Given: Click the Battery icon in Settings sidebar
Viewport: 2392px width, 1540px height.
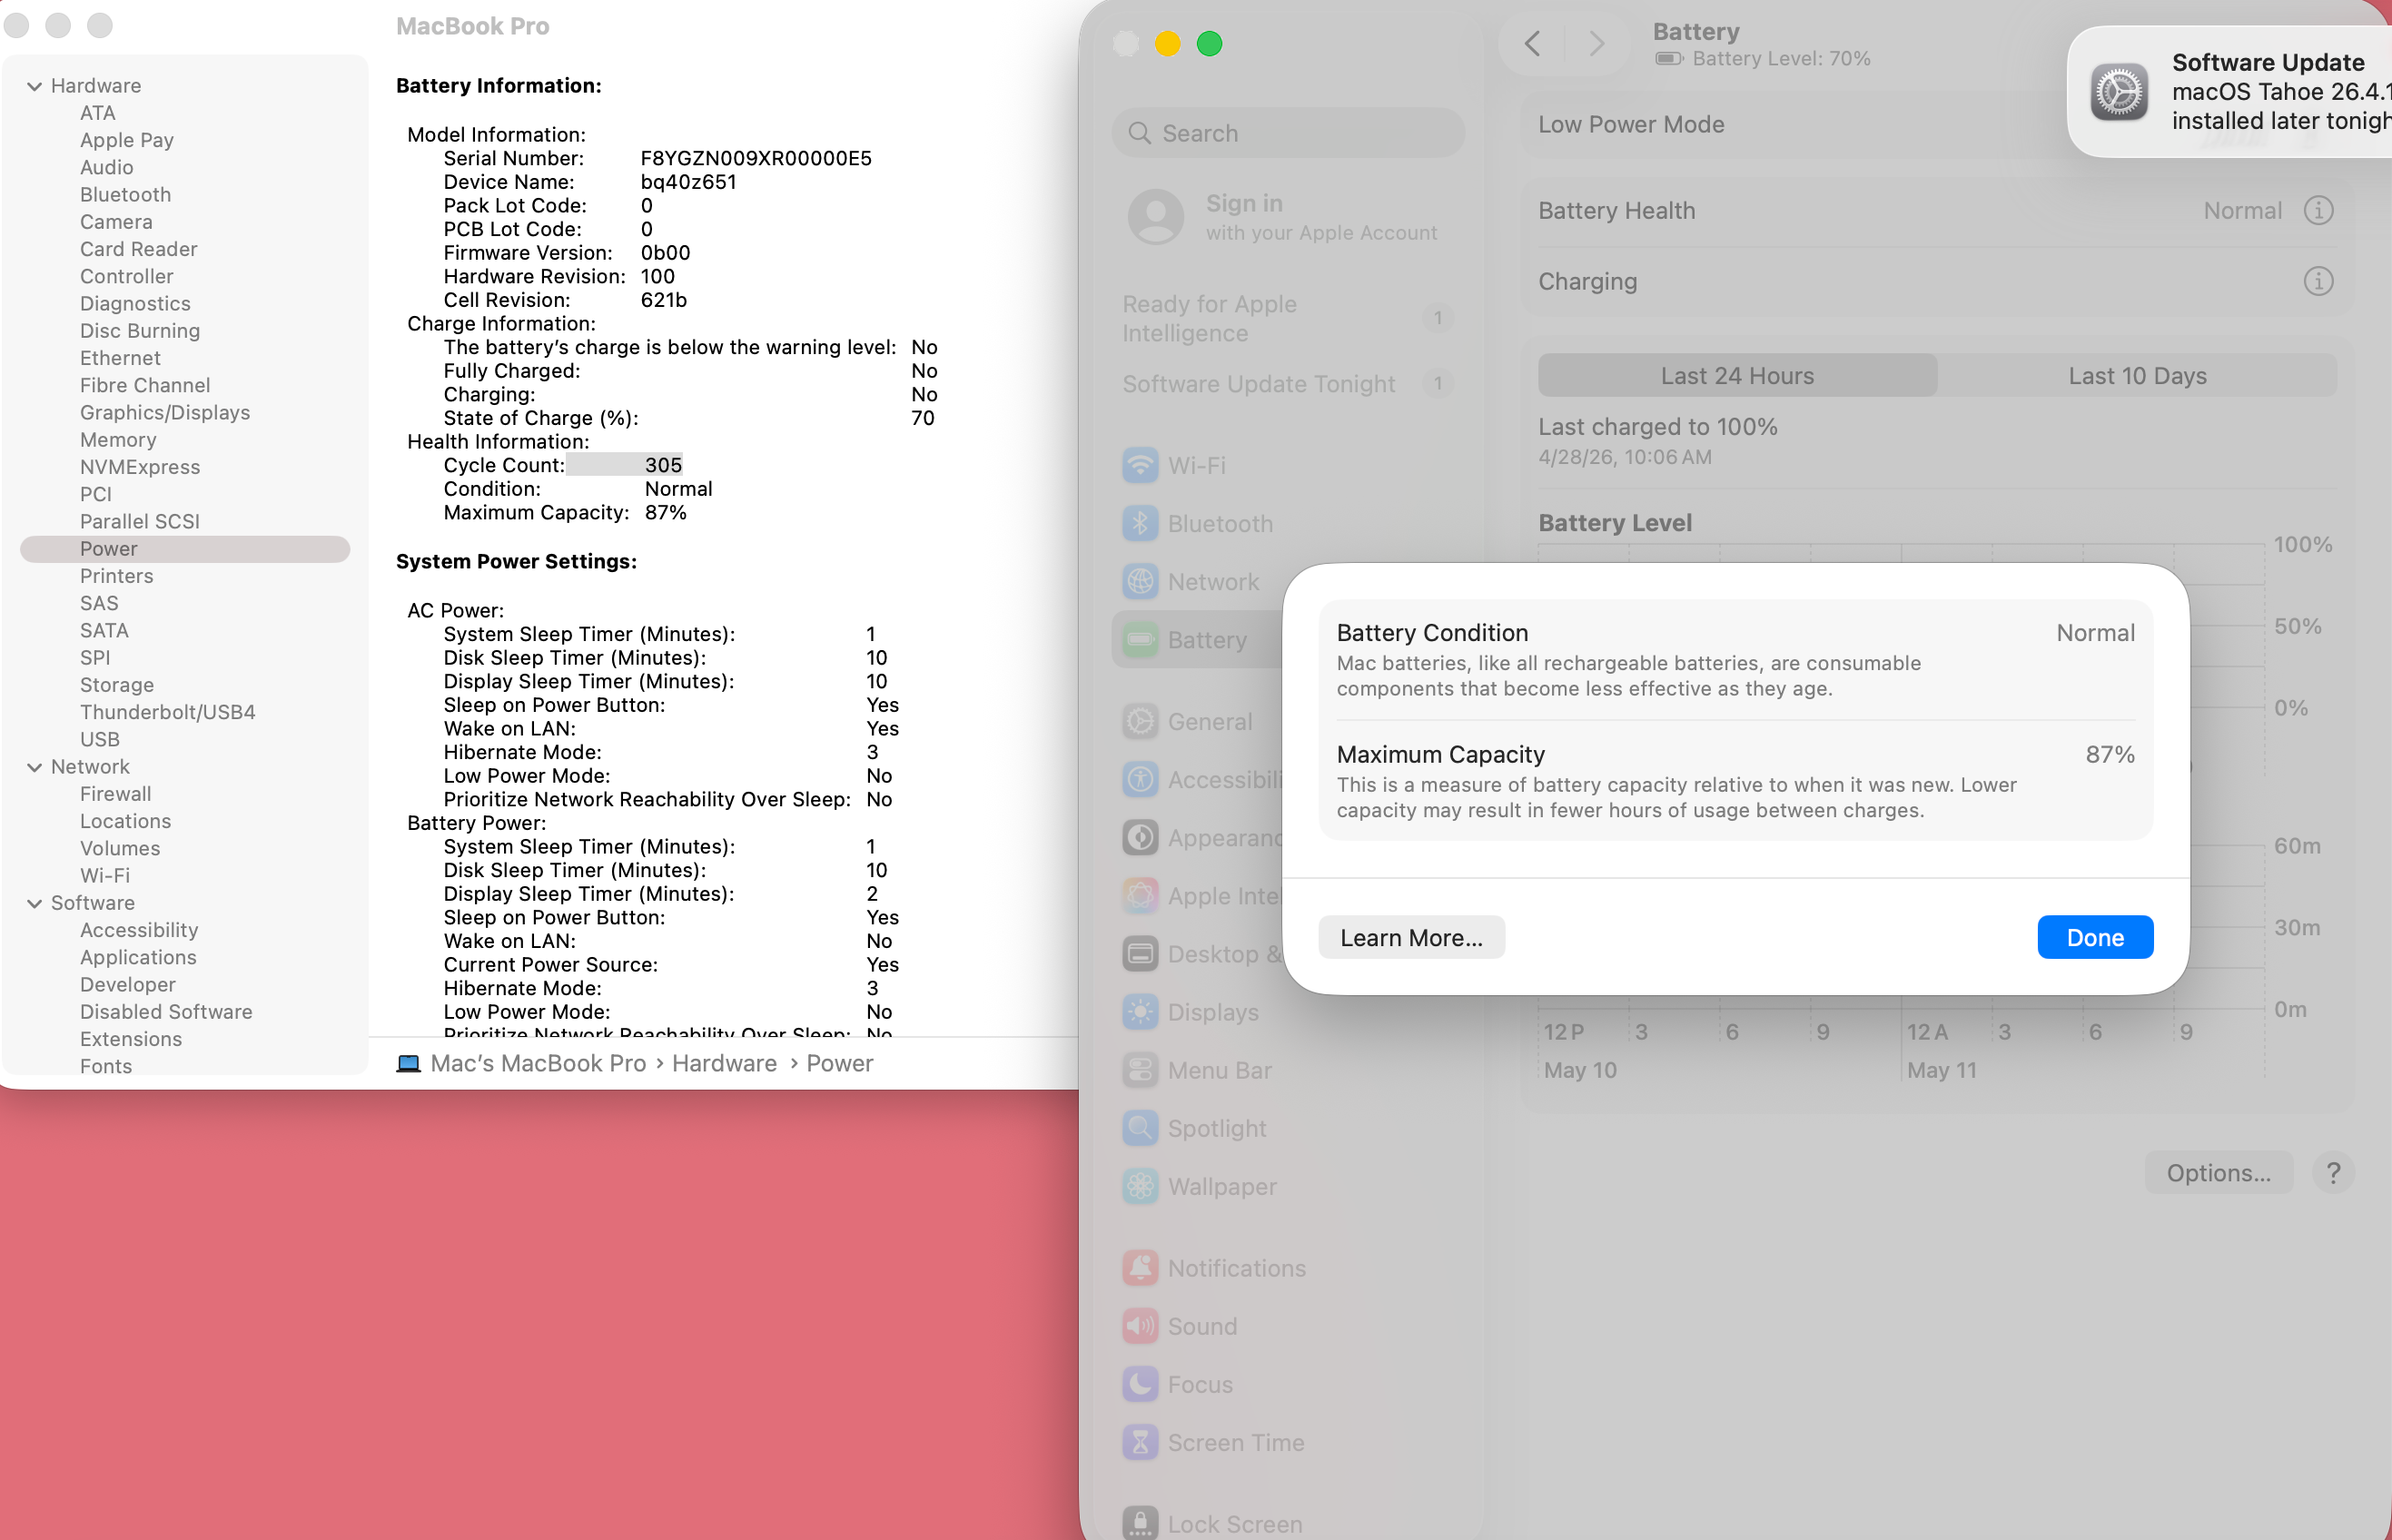Looking at the screenshot, I should coord(1140,640).
